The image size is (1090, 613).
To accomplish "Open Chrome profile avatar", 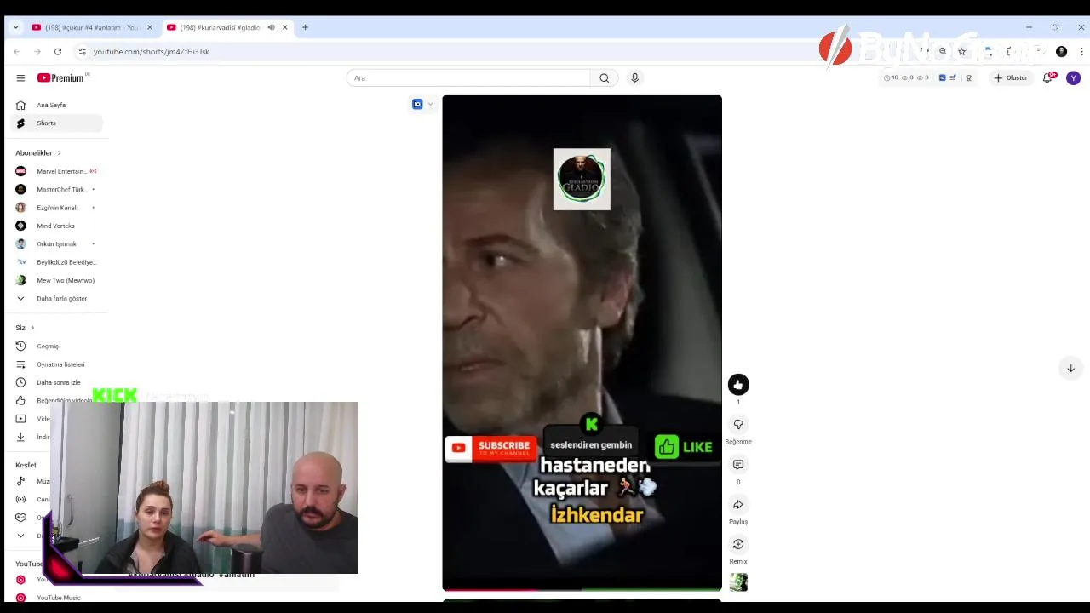I will click(x=1061, y=51).
